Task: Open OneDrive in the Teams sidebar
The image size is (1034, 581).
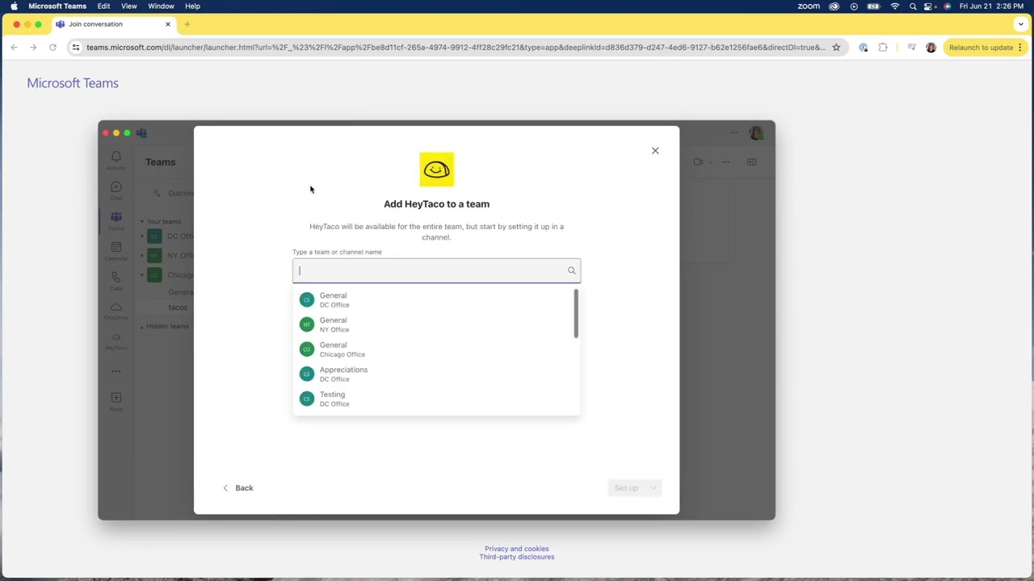Action: pyautogui.click(x=116, y=311)
